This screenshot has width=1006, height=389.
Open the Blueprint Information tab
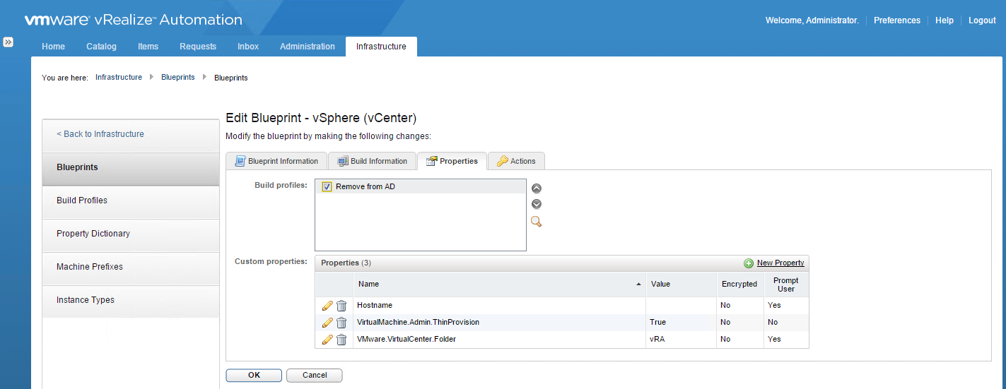pos(277,161)
